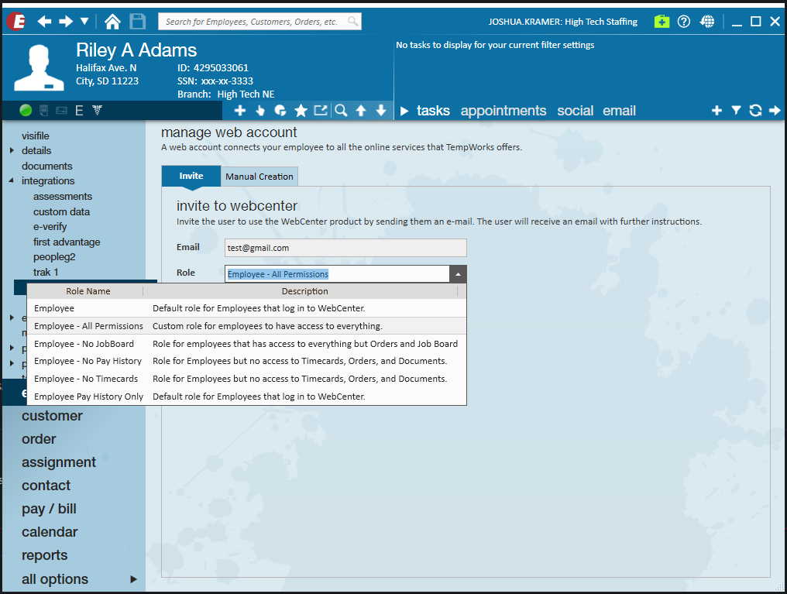Open the email tab
The height and width of the screenshot is (594, 787).
point(620,111)
